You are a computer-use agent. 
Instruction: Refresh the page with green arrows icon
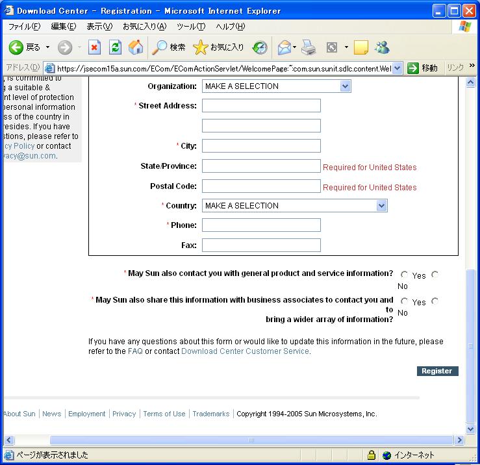pyautogui.click(x=116, y=47)
